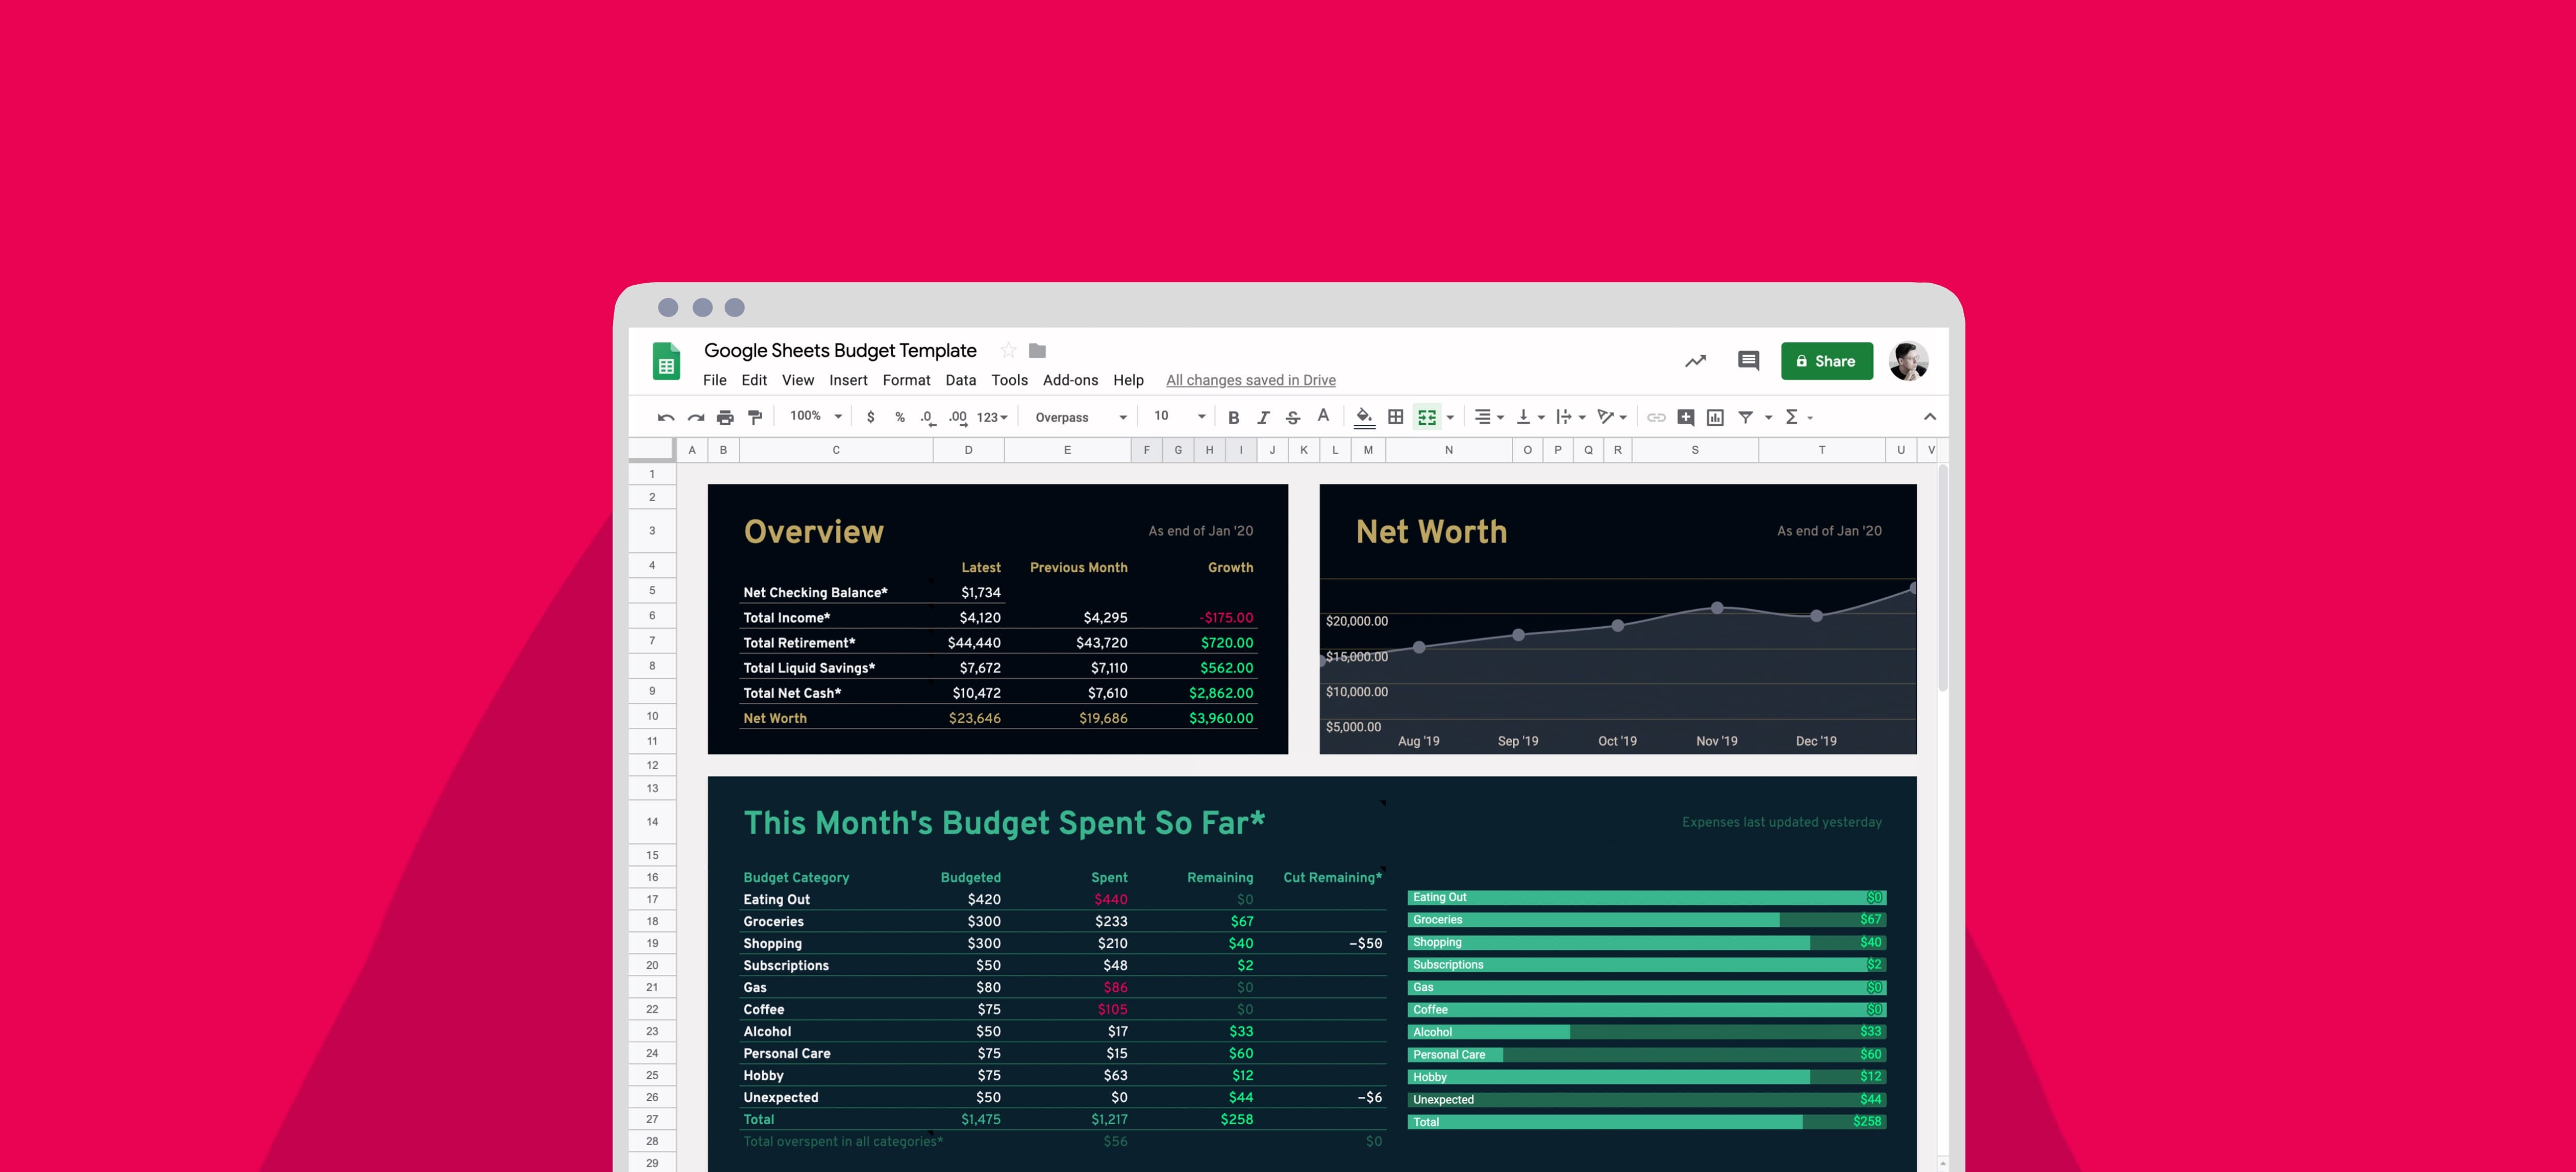This screenshot has height=1172, width=2576.
Task: Click the Net Worth value $23,646
Action: click(x=974, y=718)
